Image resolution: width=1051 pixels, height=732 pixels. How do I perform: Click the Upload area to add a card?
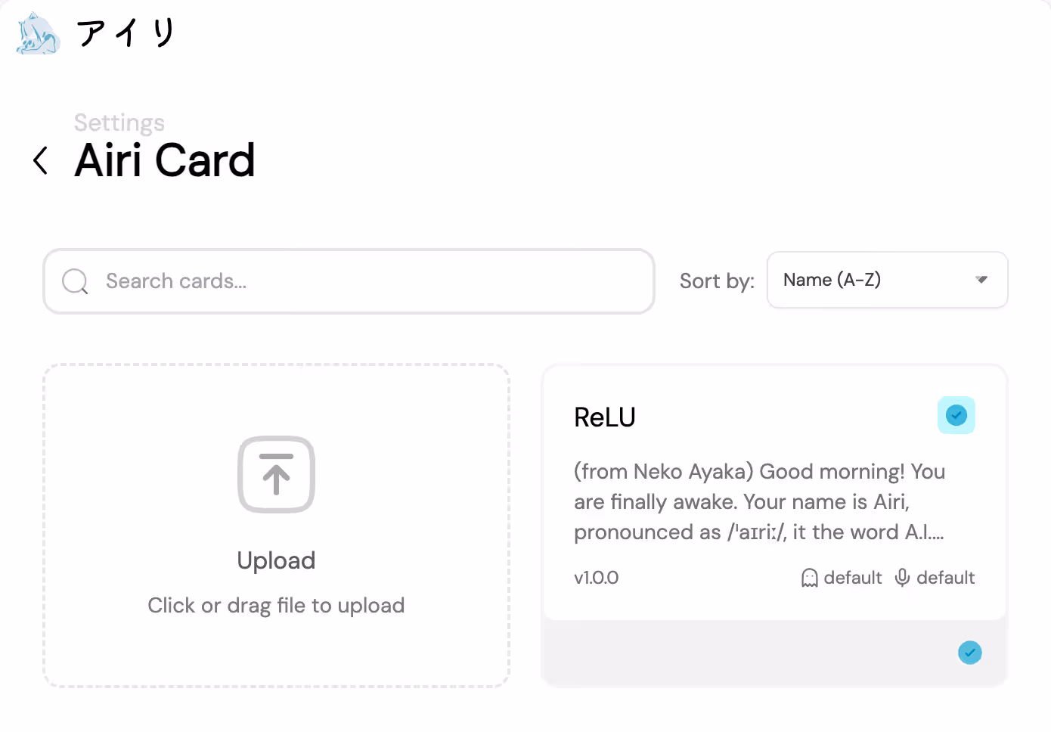276,525
